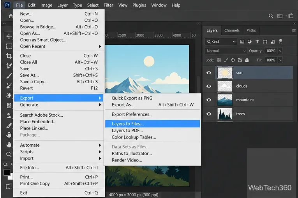Open the Opacity slider dropdown arrow

(280, 51)
